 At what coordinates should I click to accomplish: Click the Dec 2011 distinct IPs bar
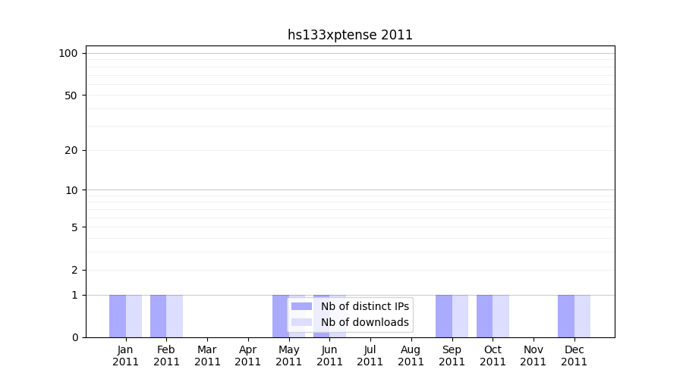566,316
